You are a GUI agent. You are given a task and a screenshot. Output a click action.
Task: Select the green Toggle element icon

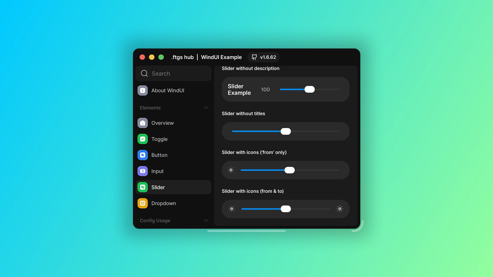(x=143, y=139)
